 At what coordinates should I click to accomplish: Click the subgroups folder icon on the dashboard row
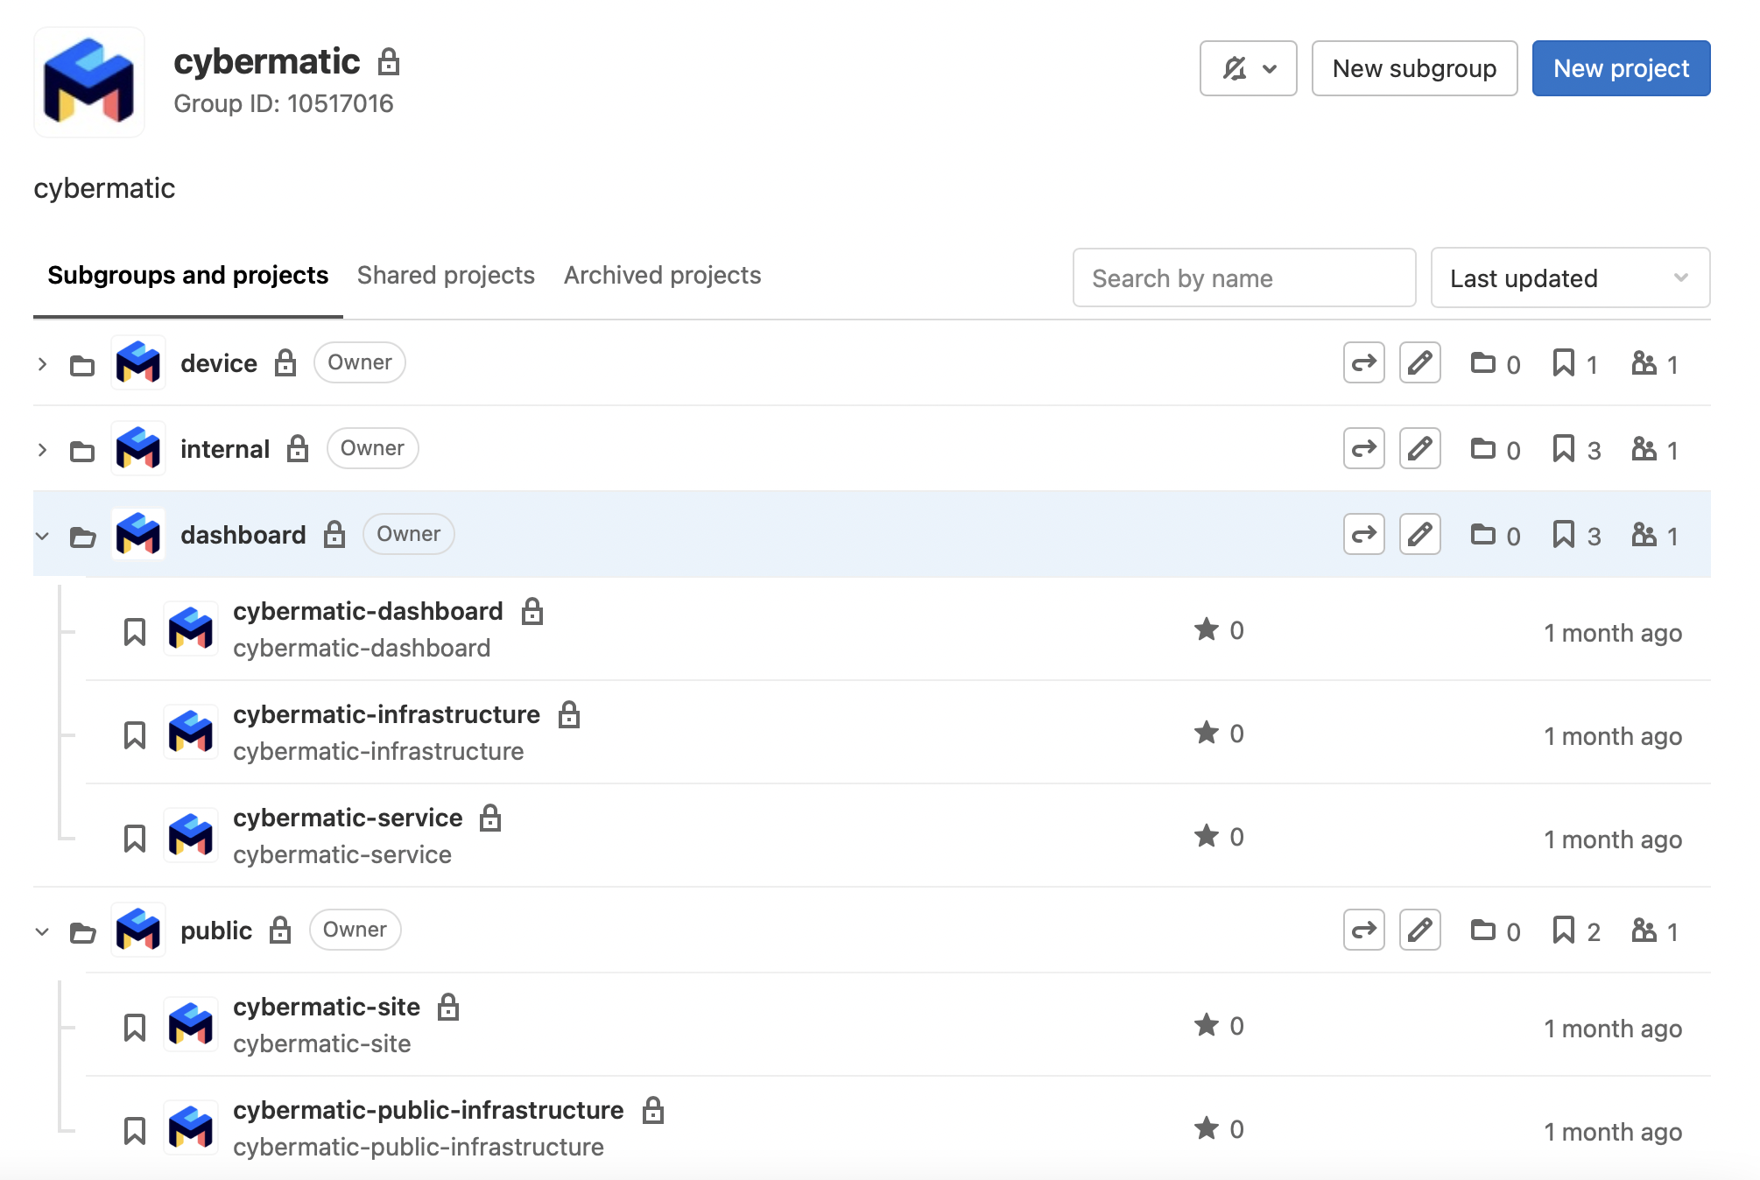click(x=1486, y=534)
